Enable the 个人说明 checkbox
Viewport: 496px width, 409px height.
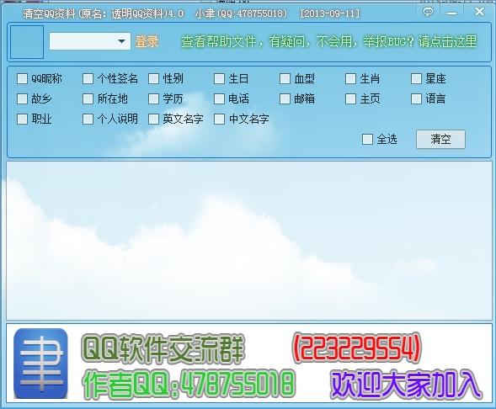coord(88,120)
